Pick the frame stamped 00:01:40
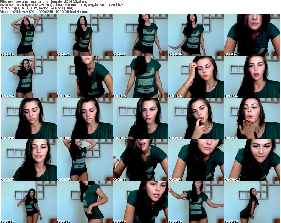The image size is (281, 223). [29, 119]
